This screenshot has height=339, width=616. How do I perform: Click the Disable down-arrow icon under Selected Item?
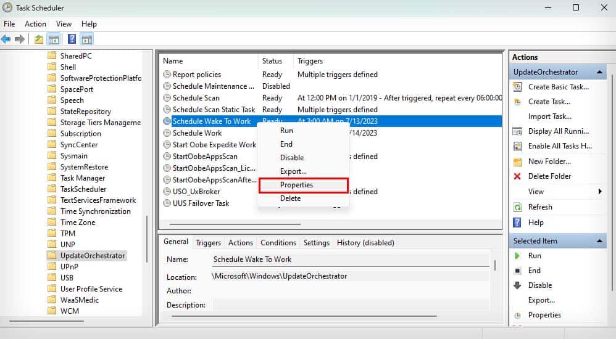[518, 285]
